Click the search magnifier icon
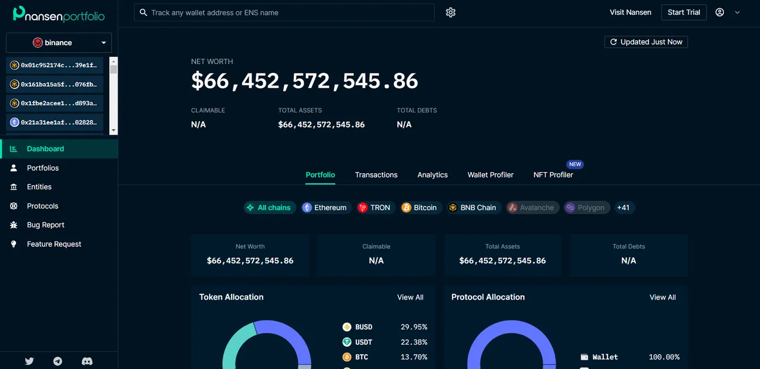The height and width of the screenshot is (369, 760). pyautogui.click(x=143, y=12)
